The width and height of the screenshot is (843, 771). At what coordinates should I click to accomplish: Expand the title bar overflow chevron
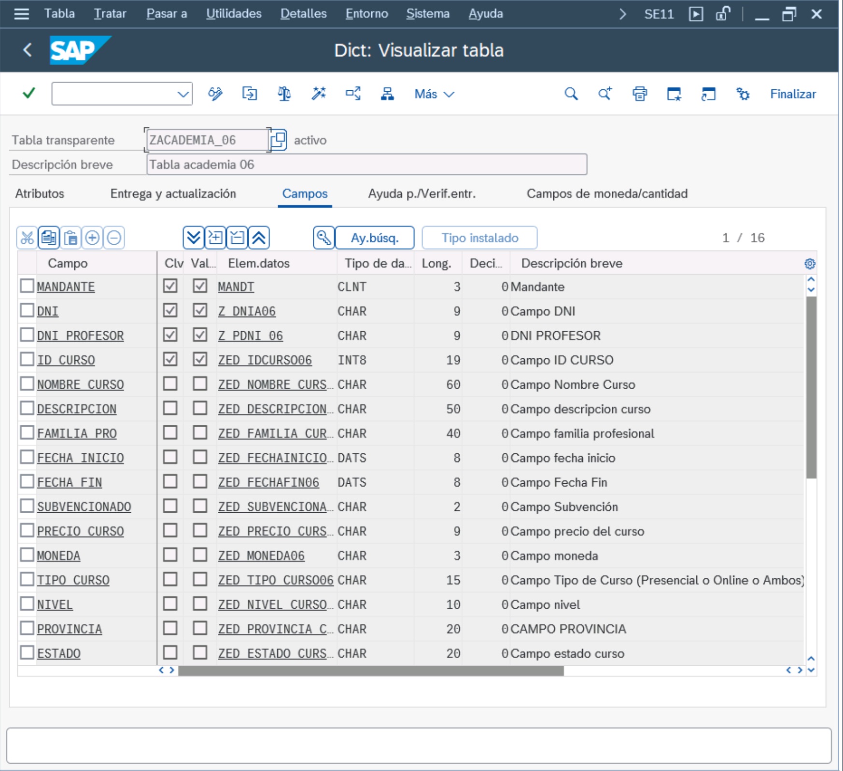pos(622,14)
